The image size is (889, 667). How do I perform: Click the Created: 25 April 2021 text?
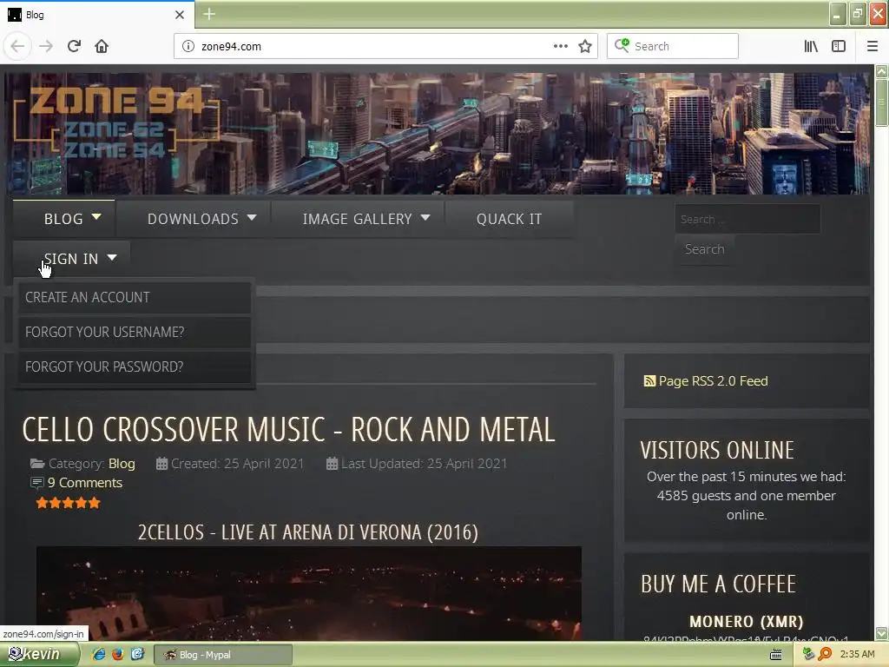click(237, 464)
